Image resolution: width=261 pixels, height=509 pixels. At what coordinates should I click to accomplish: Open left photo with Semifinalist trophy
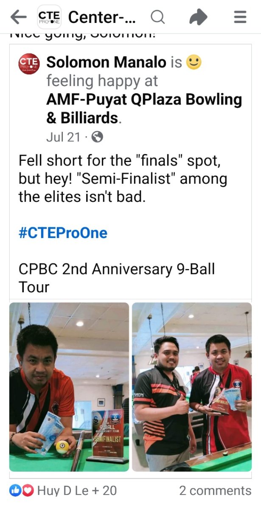point(69,387)
